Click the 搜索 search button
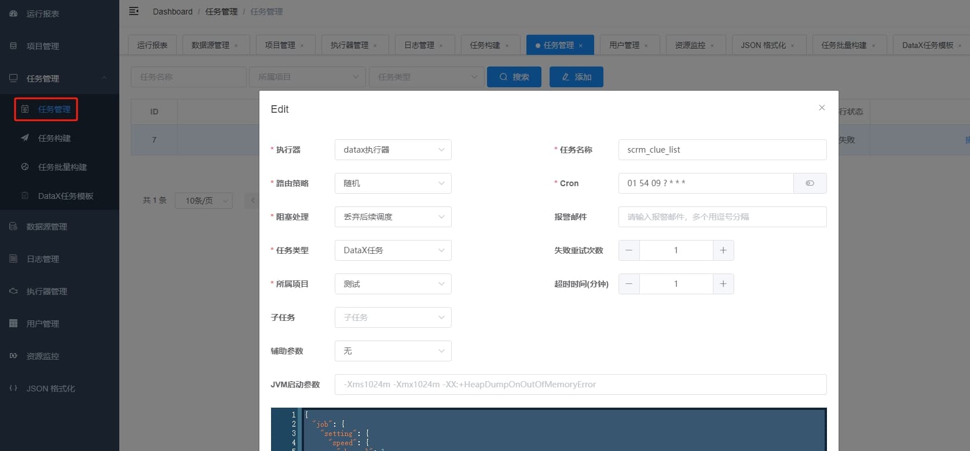Viewport: 970px width, 451px height. [x=514, y=77]
